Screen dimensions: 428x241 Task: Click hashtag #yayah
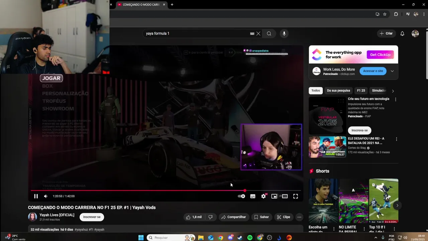click(99, 230)
